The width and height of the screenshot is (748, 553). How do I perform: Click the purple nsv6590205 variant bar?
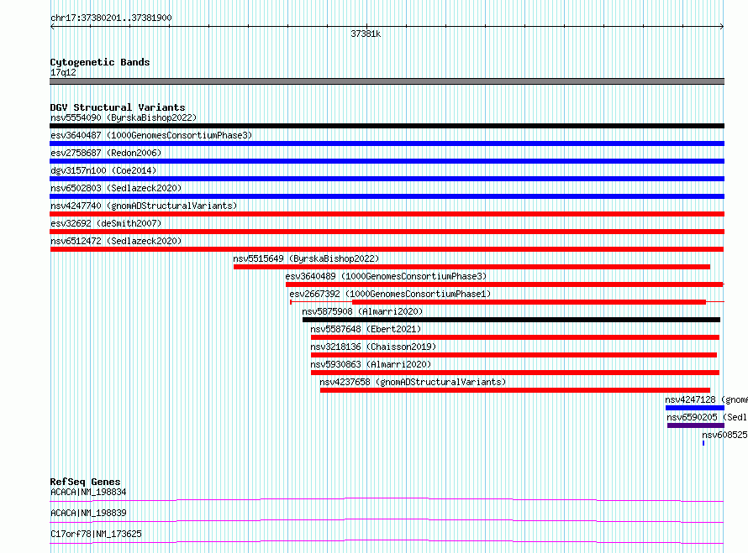coord(696,425)
